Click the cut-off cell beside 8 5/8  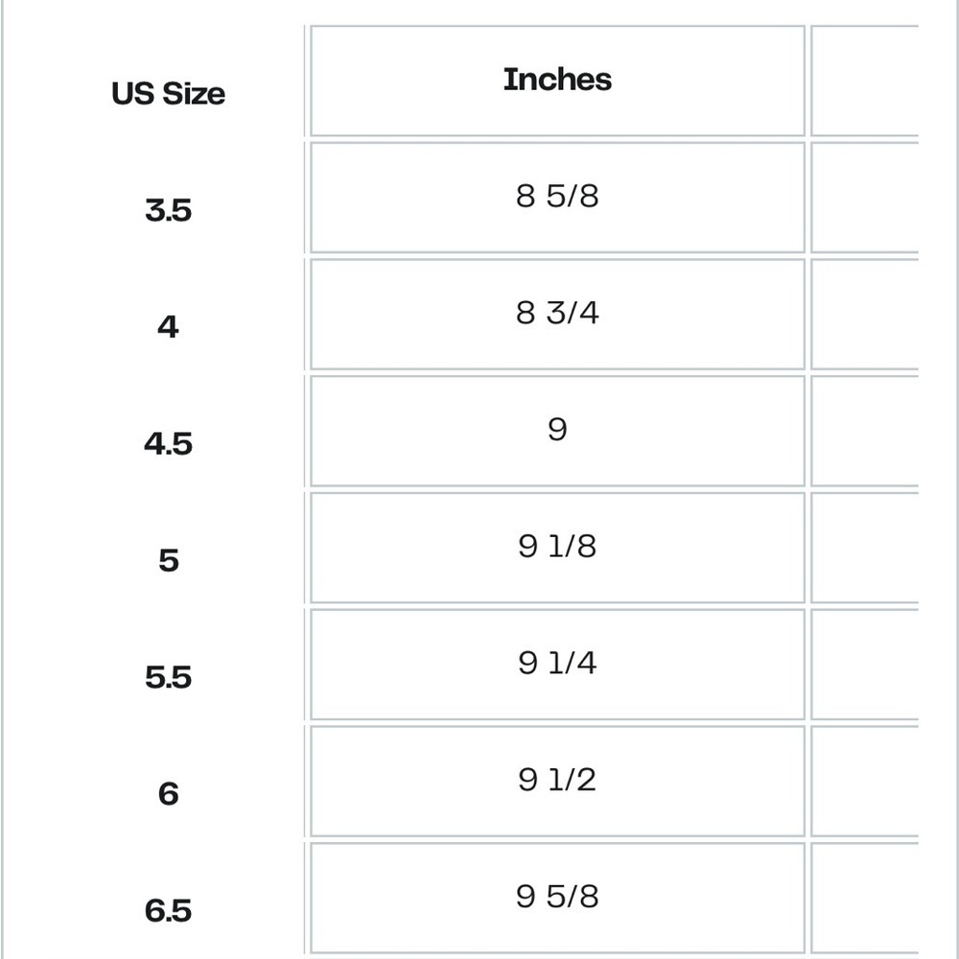pos(865,198)
